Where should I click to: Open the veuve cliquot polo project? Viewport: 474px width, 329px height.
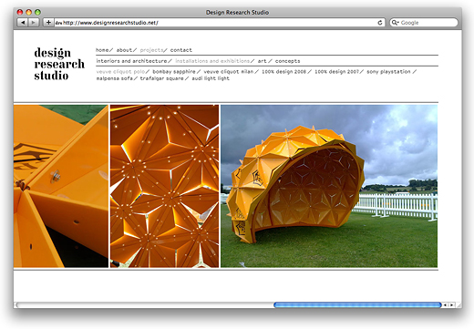point(120,72)
